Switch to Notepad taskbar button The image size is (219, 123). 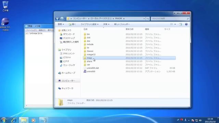coord(43,120)
